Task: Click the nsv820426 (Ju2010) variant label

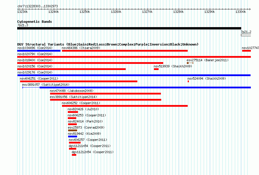Action: coord(83,109)
